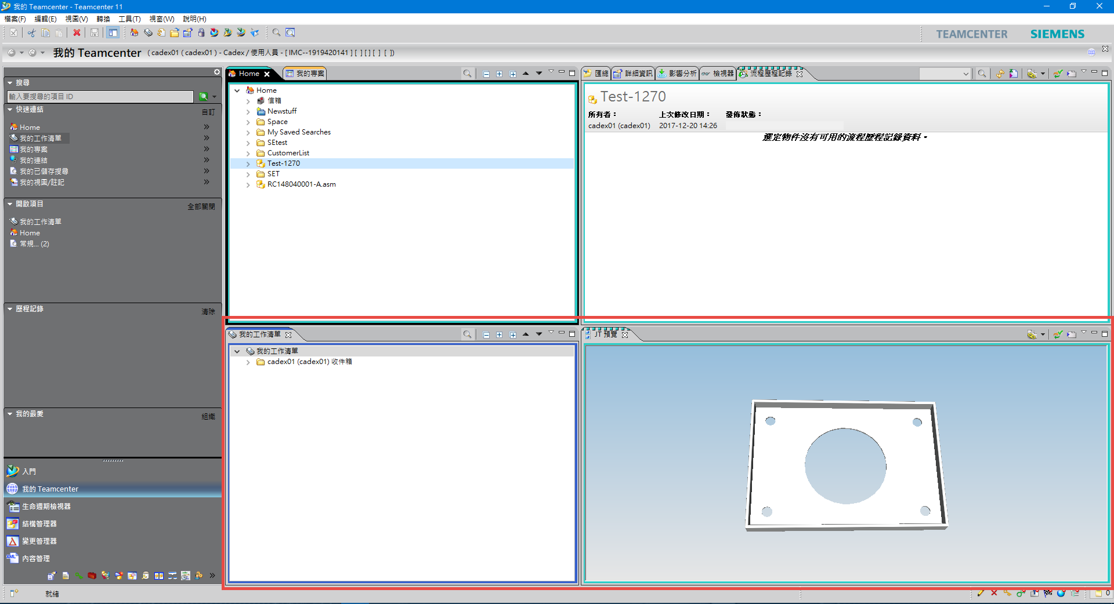Click move-up arrow in Home view toolbar
The height and width of the screenshot is (604, 1114).
pos(526,74)
